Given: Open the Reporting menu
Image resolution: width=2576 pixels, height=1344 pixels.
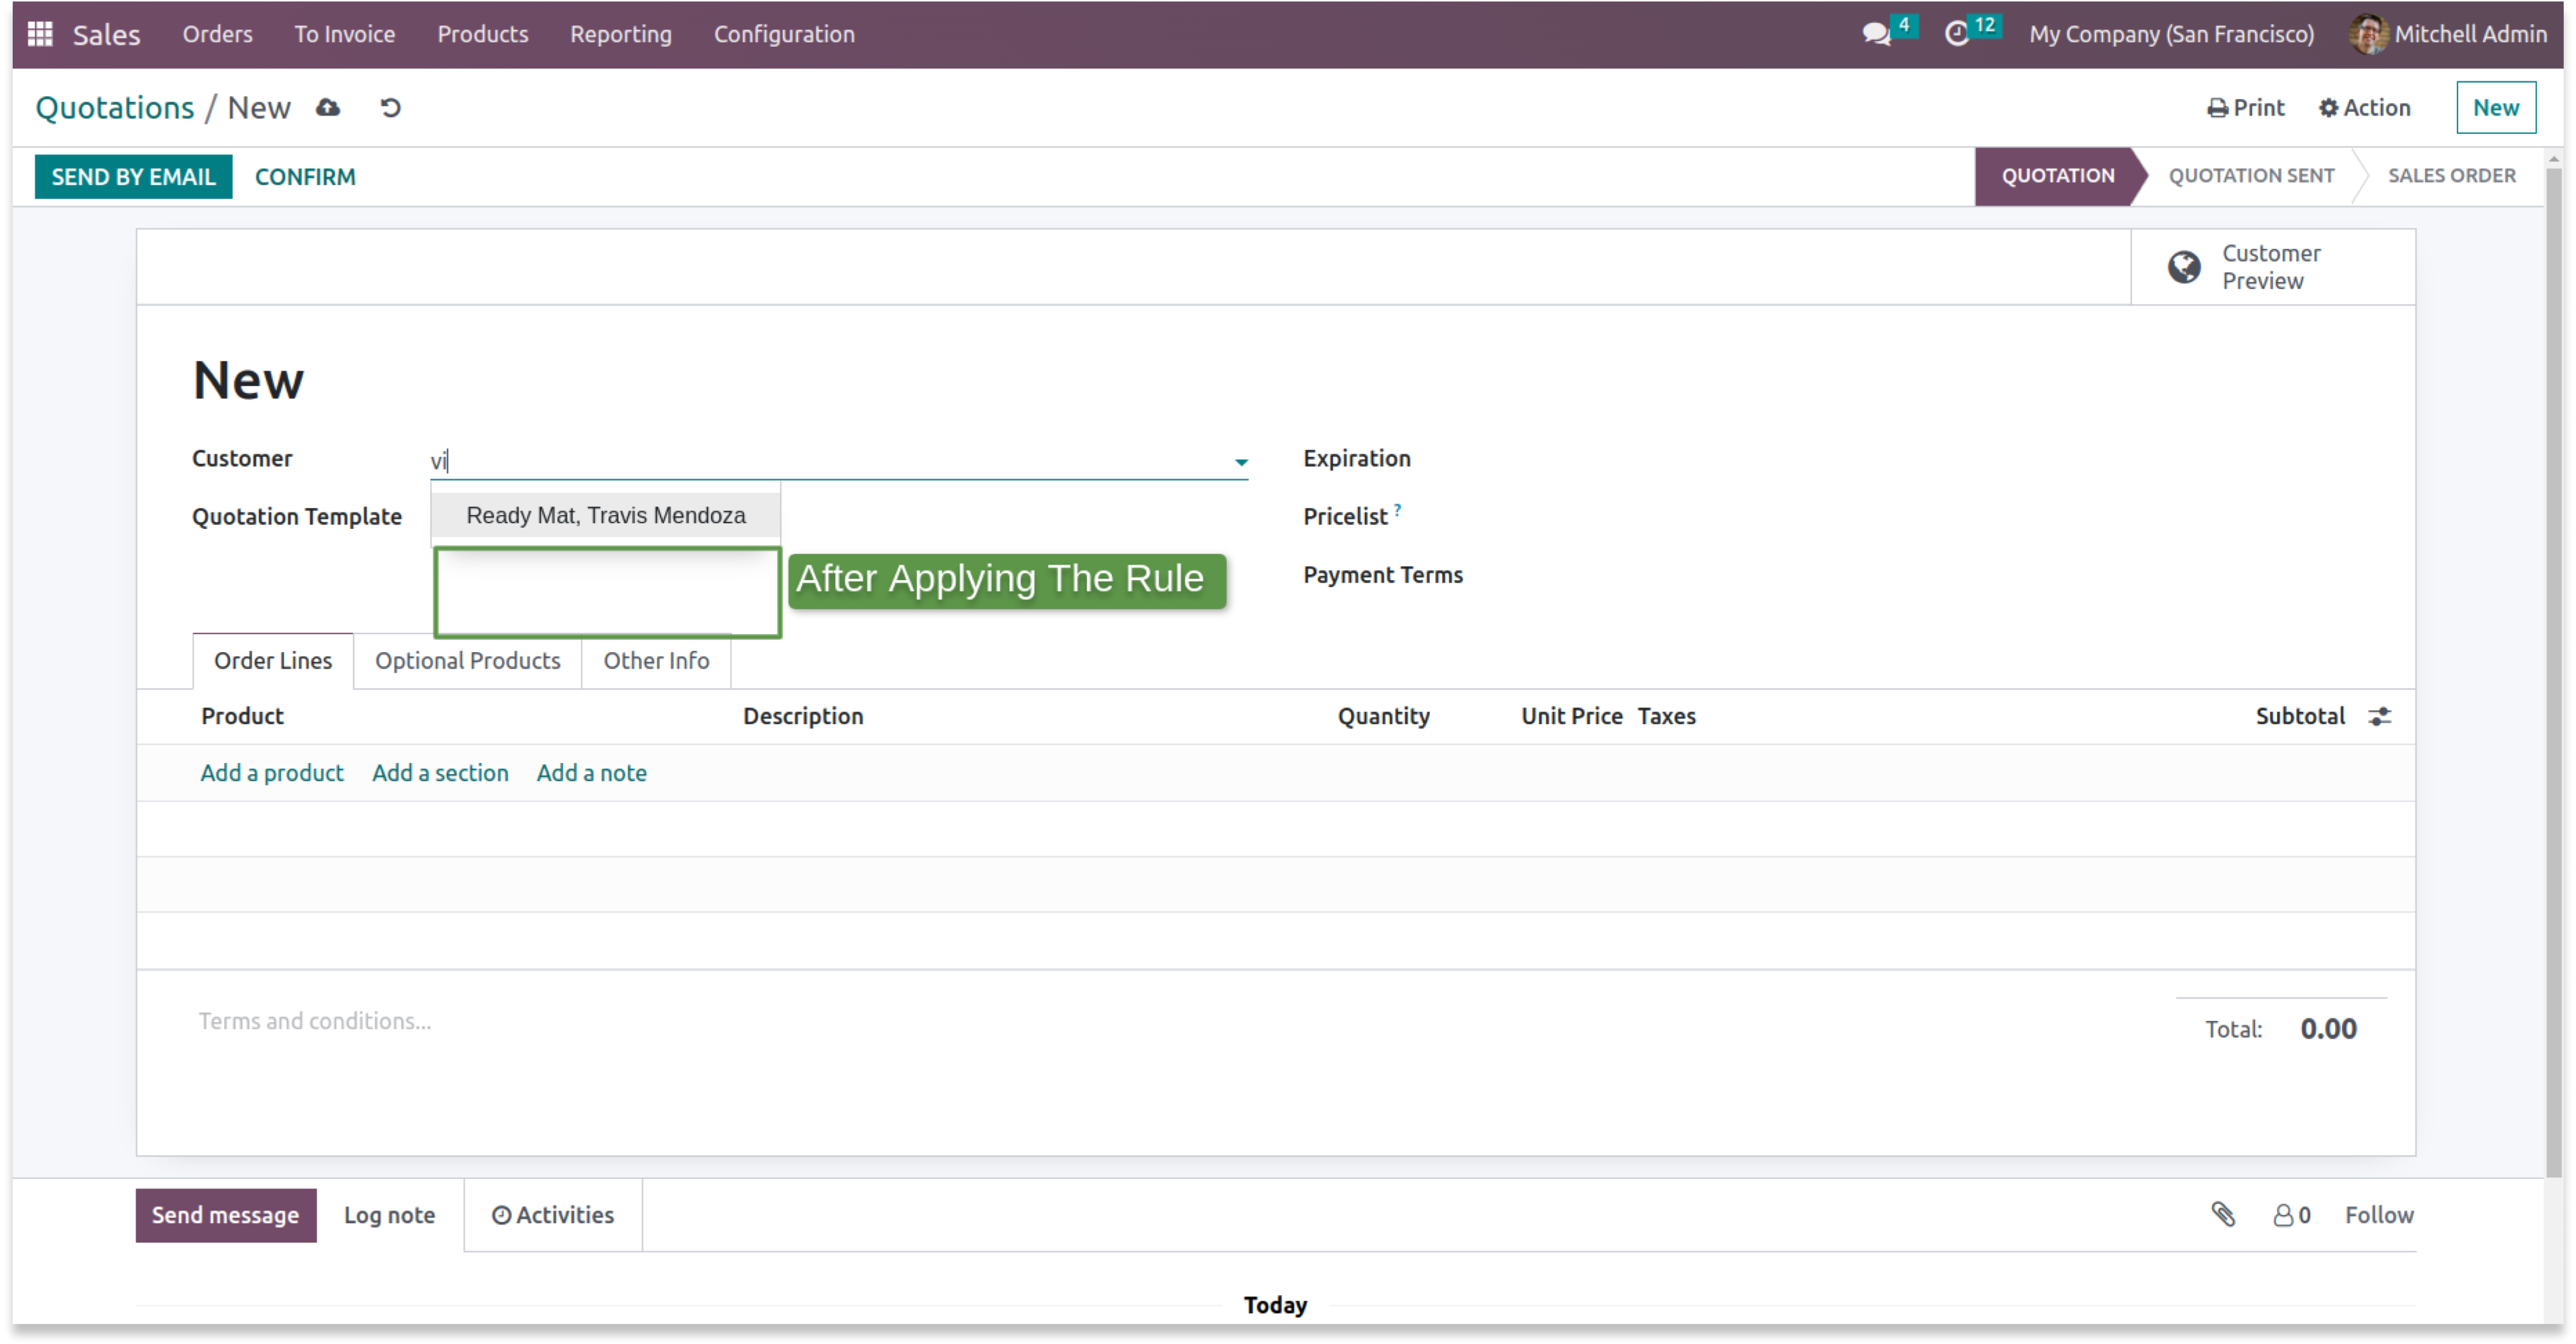Looking at the screenshot, I should [621, 34].
